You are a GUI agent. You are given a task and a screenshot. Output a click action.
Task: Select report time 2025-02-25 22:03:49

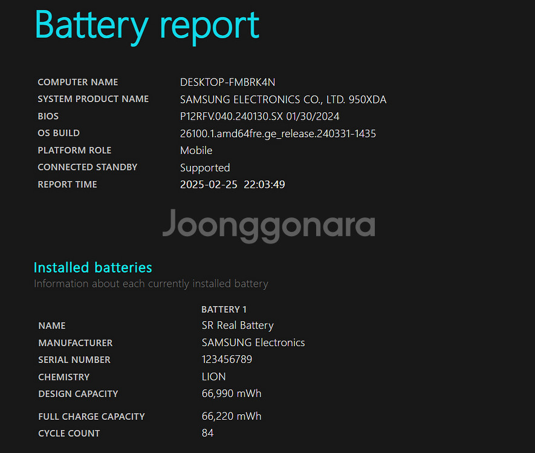(x=232, y=184)
